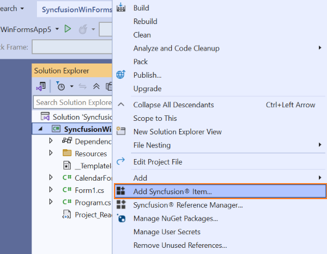Click the Manage NuGet Packages icon
This screenshot has height=254, width=327.
point(121,218)
